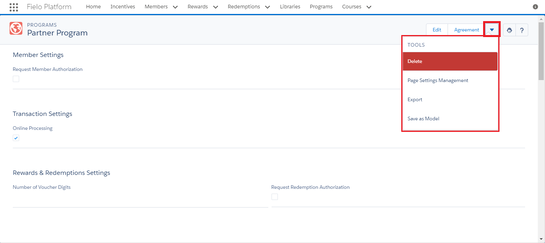This screenshot has width=545, height=243.
Task: Click the PROGRAMS breadcrumb label
Action: 42,25
